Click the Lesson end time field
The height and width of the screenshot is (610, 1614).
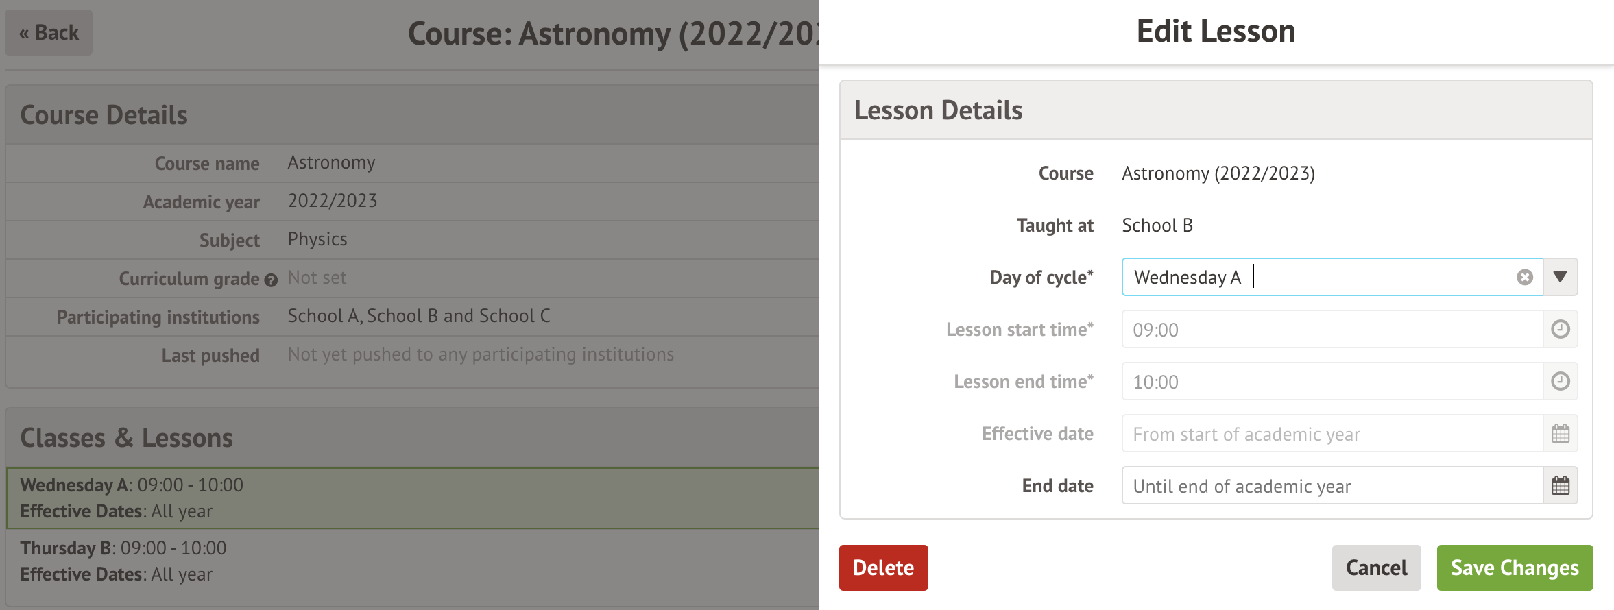(x=1332, y=382)
